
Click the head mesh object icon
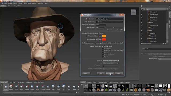pos(149,28)
